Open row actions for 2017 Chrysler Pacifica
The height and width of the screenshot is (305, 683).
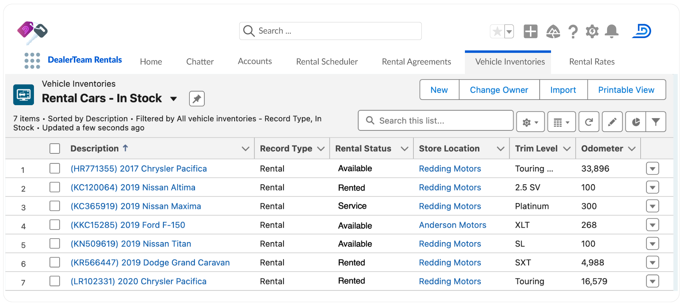tap(653, 168)
